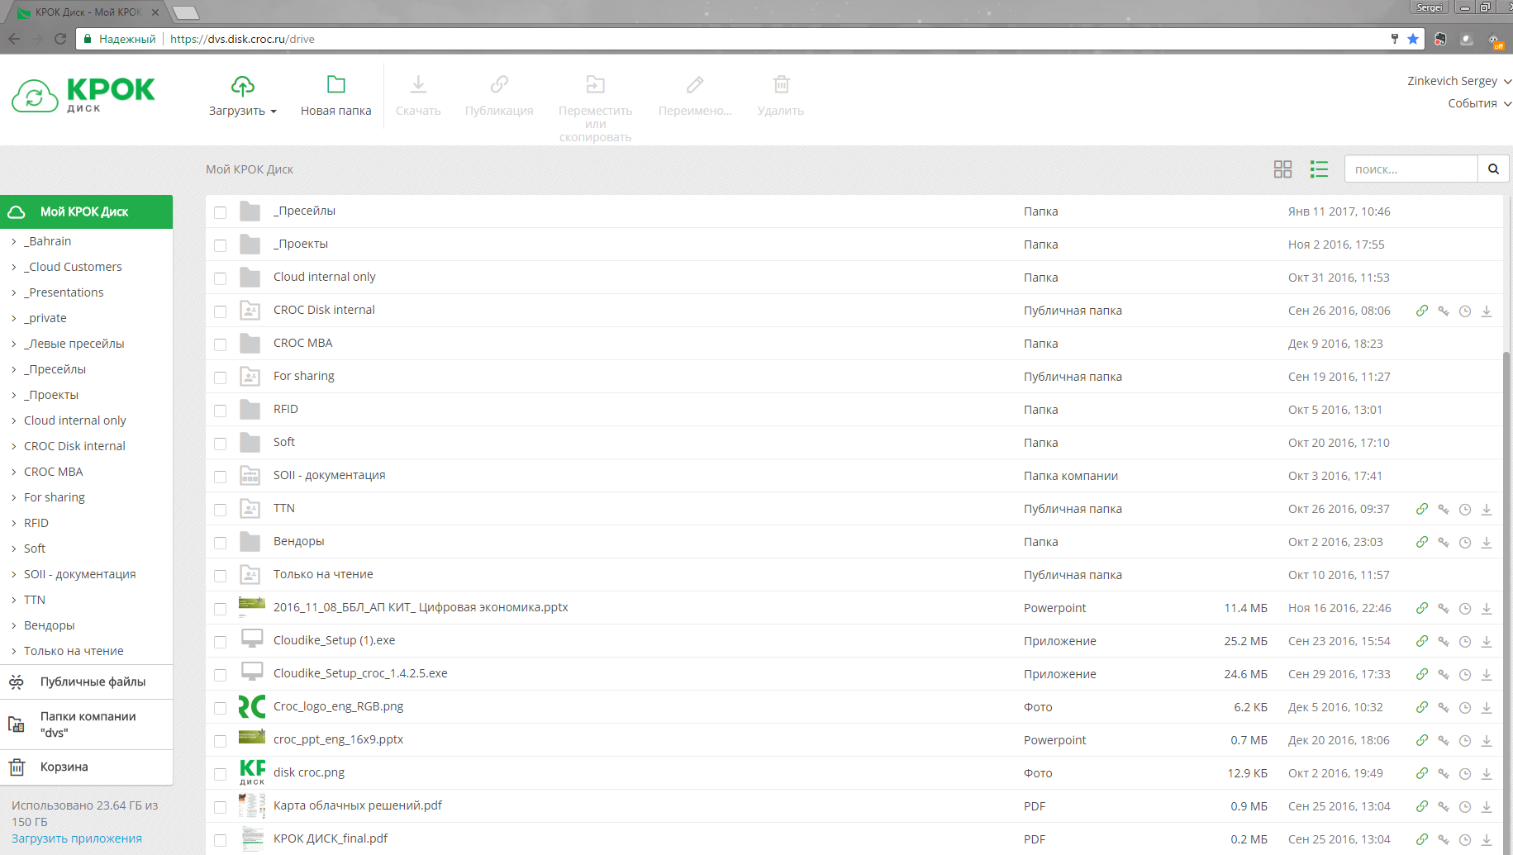
Task: Download 2016_11_08 Цифровая экономика.pptx
Action: [1487, 609]
